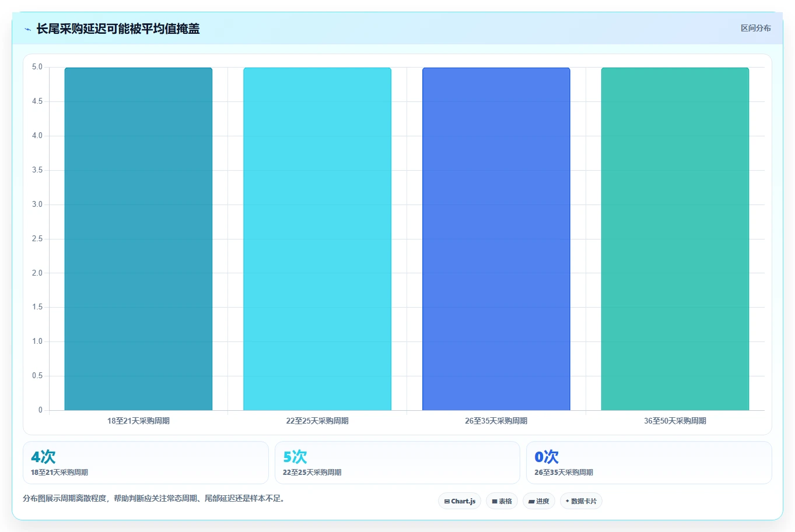795x532 pixels.
Task: Click the x-axis label 36至50天采购周期
Action: point(675,421)
